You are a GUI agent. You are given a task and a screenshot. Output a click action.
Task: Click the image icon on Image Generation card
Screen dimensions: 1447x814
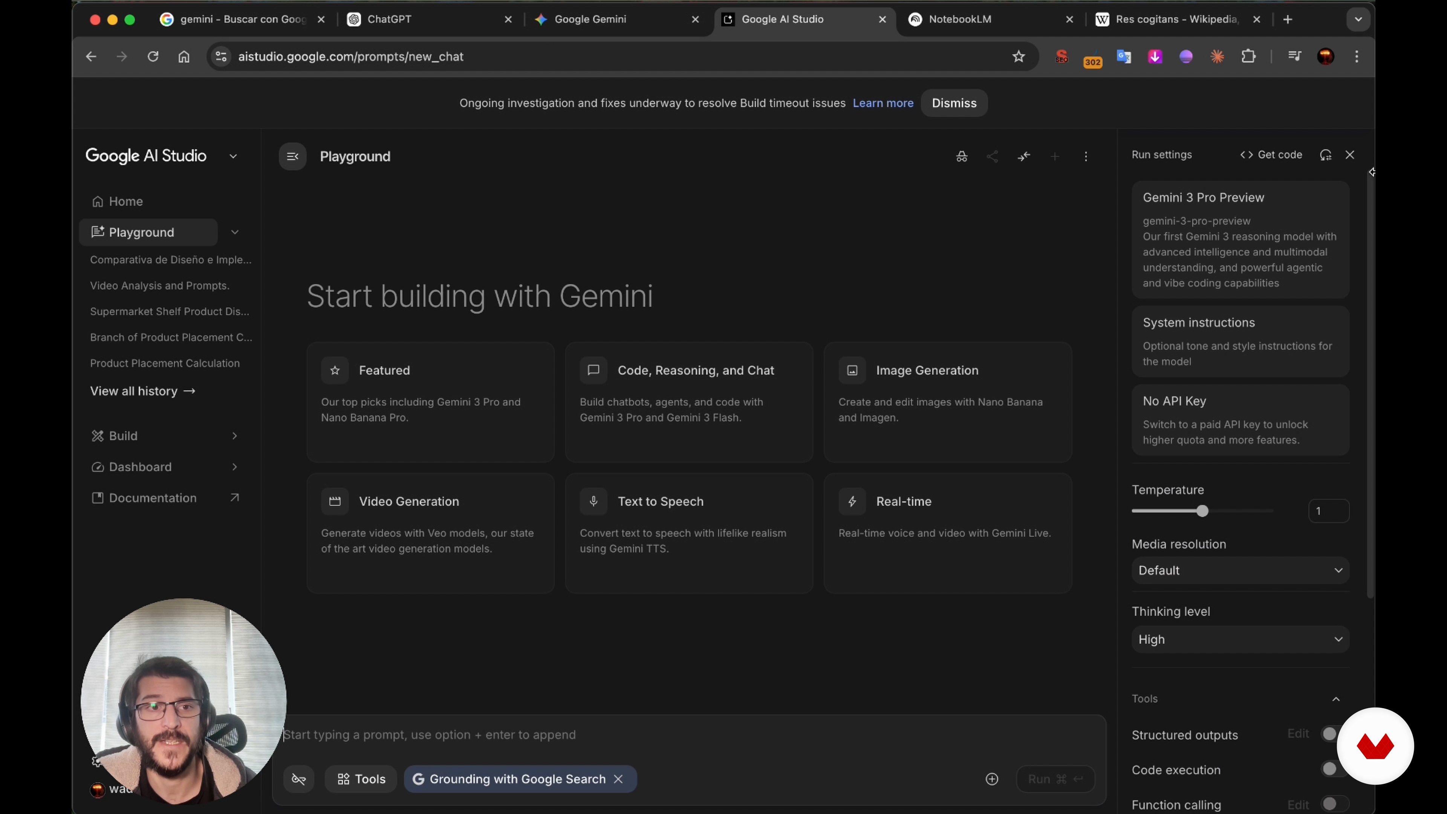point(852,370)
